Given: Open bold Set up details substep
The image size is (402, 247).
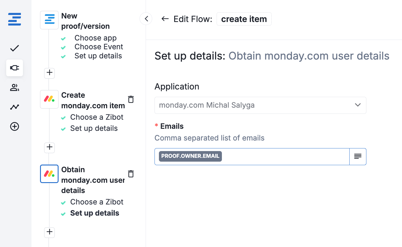Looking at the screenshot, I should 94,213.
